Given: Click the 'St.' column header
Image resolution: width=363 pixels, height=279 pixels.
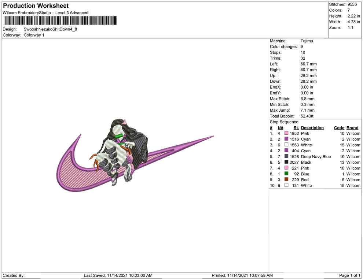Looking at the screenshot, I should pos(296,128).
